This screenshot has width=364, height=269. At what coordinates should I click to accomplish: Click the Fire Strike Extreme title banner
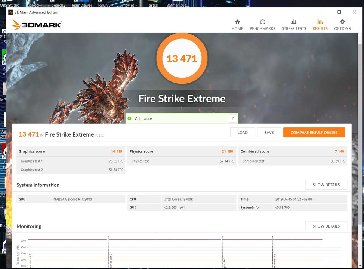[x=182, y=98]
